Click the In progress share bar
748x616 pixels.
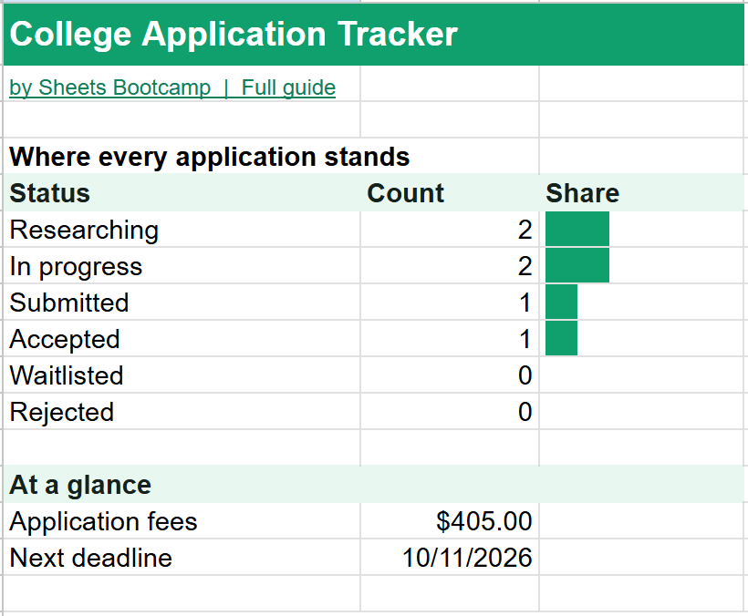(577, 265)
